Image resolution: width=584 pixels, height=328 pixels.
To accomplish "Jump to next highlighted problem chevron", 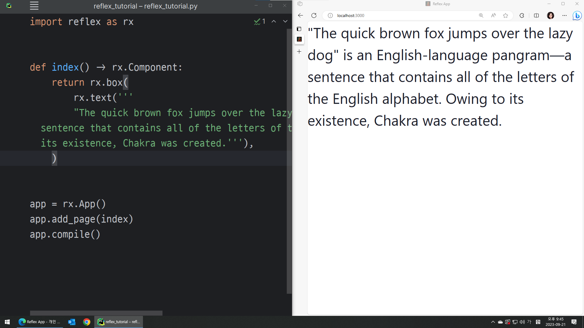I will pos(285,21).
